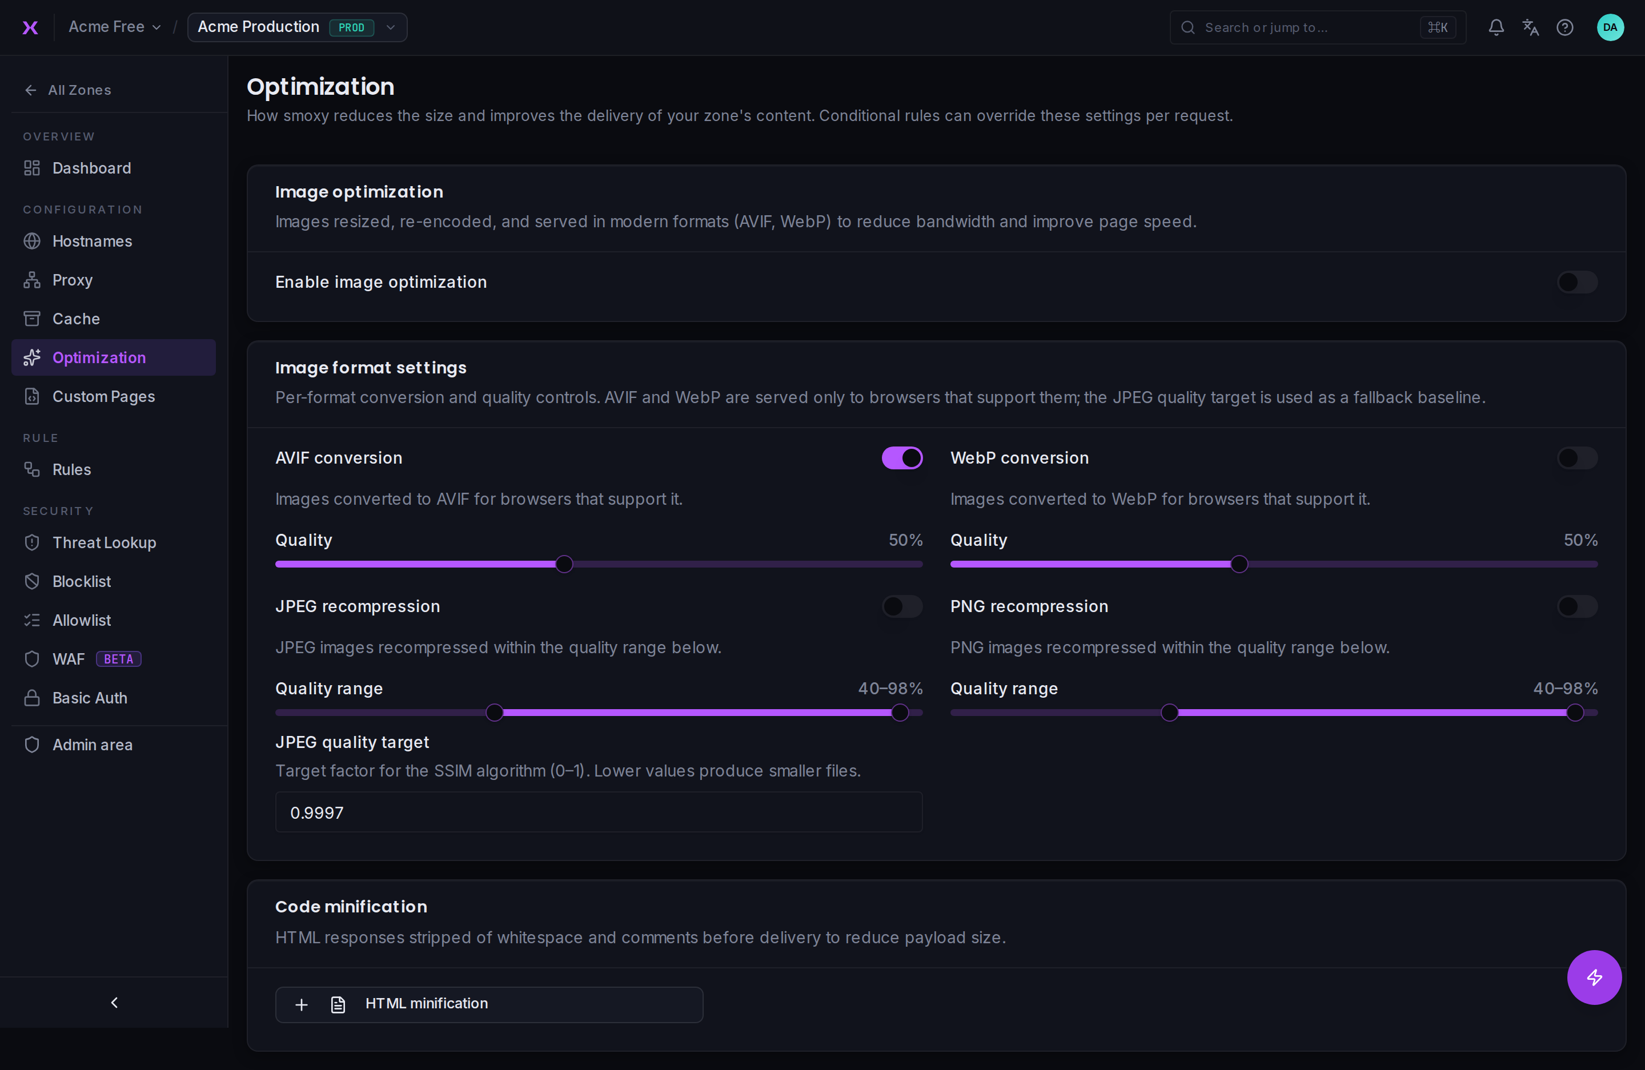Open the Proxy settings page
Screen dimensions: 1645x1070
(x=113, y=280)
